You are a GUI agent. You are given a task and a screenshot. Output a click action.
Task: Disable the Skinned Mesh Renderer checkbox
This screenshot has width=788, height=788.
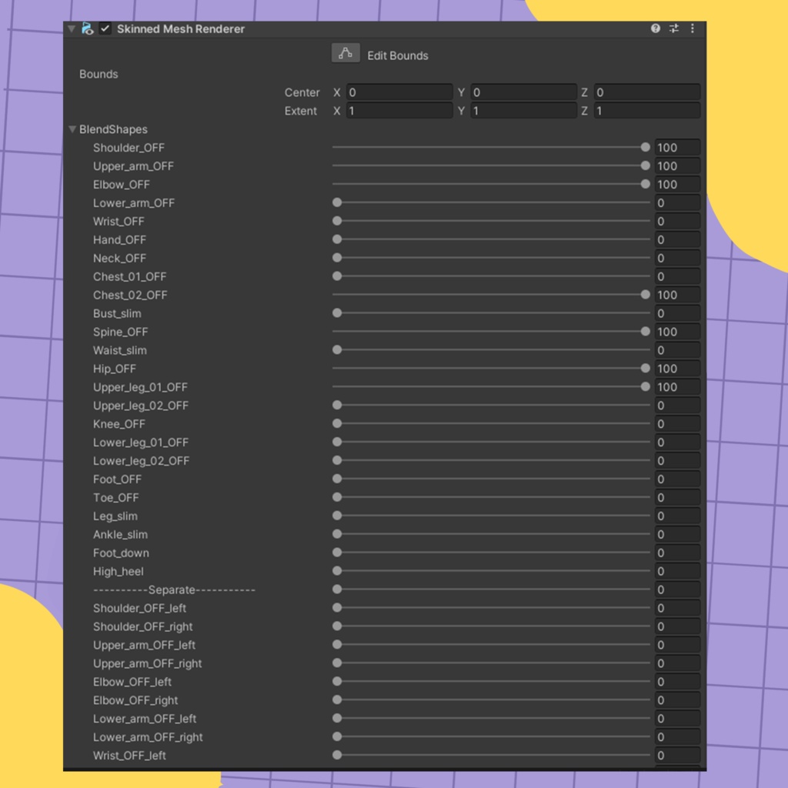click(x=105, y=28)
